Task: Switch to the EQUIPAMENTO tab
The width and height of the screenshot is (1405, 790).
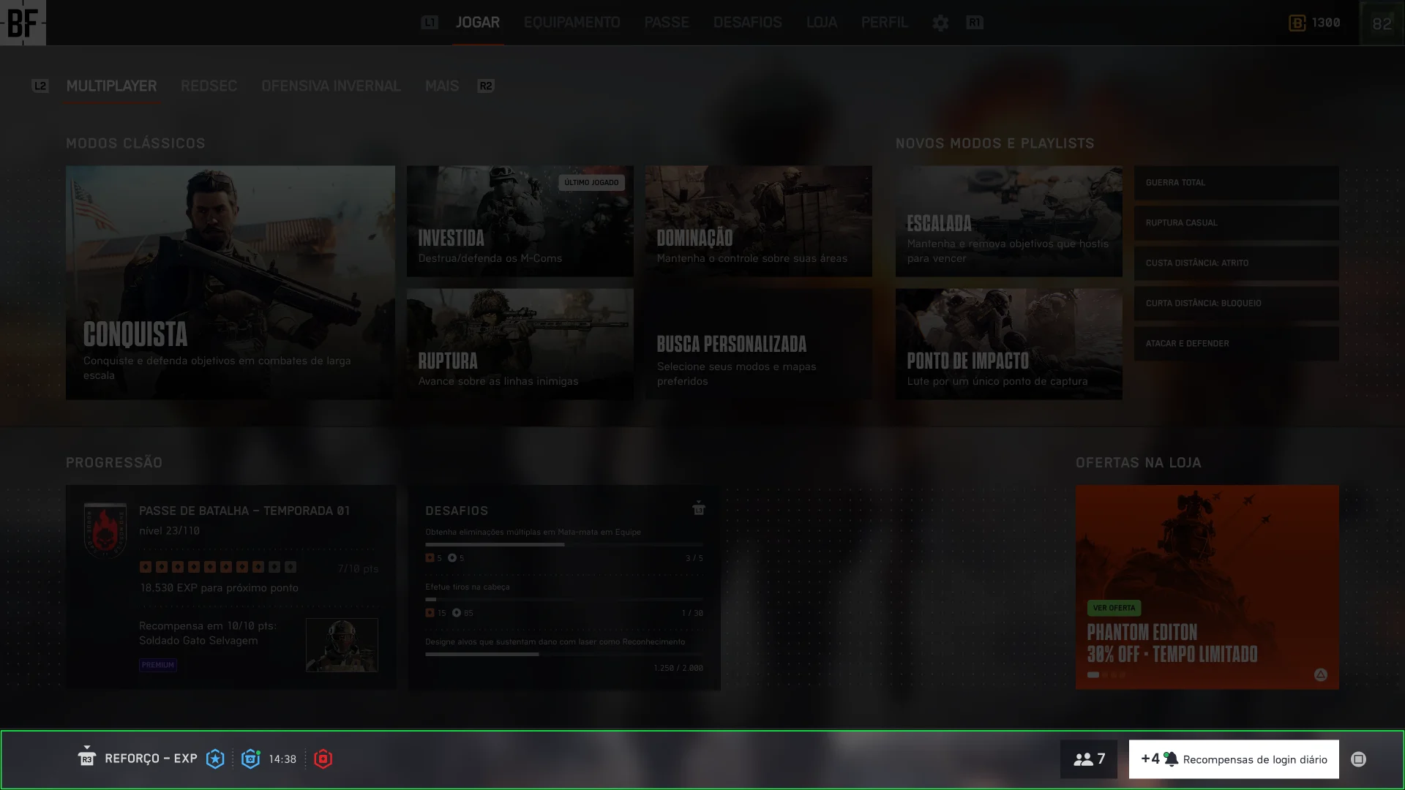Action: (x=572, y=23)
